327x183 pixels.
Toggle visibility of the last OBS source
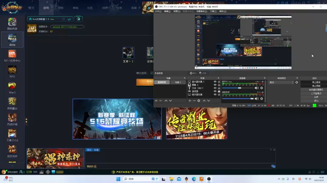tap(215, 94)
